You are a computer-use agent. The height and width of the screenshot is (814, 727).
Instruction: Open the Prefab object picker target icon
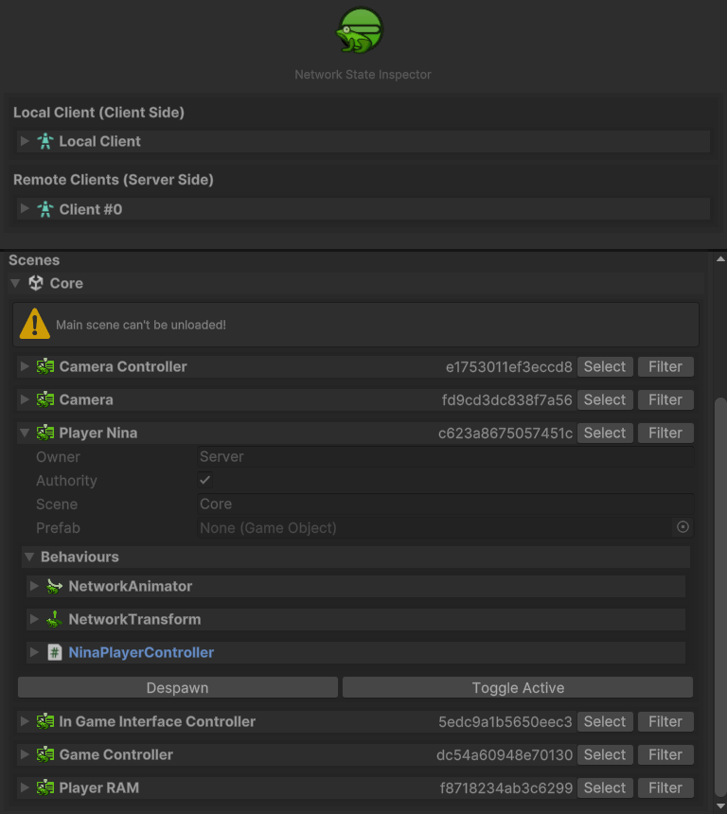pyautogui.click(x=683, y=527)
